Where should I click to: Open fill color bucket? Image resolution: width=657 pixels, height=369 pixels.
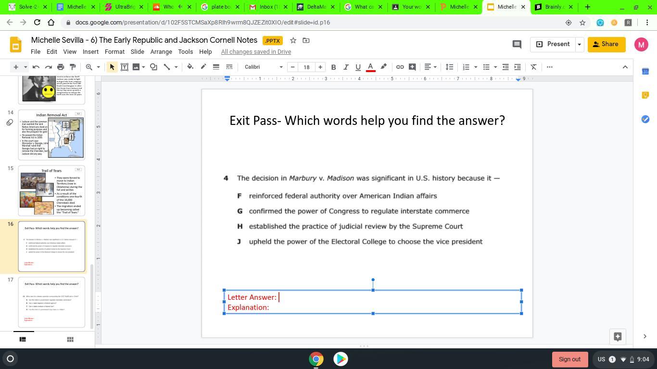[190, 67]
